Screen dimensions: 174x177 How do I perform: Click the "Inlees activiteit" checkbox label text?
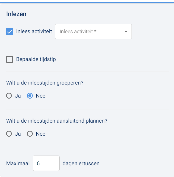pyautogui.click(x=34, y=31)
